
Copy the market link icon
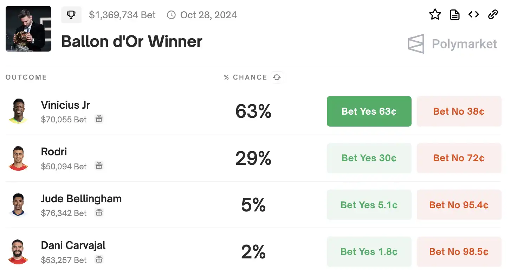tap(493, 15)
